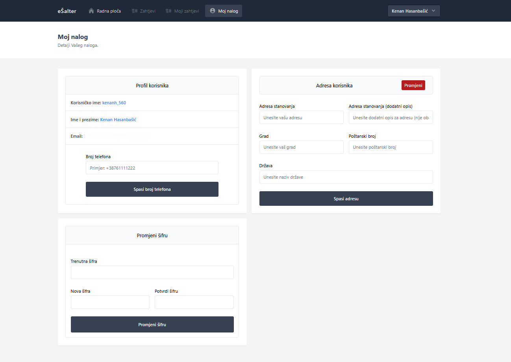Click the Spasi adresu button
The image size is (511, 362).
[346, 199]
